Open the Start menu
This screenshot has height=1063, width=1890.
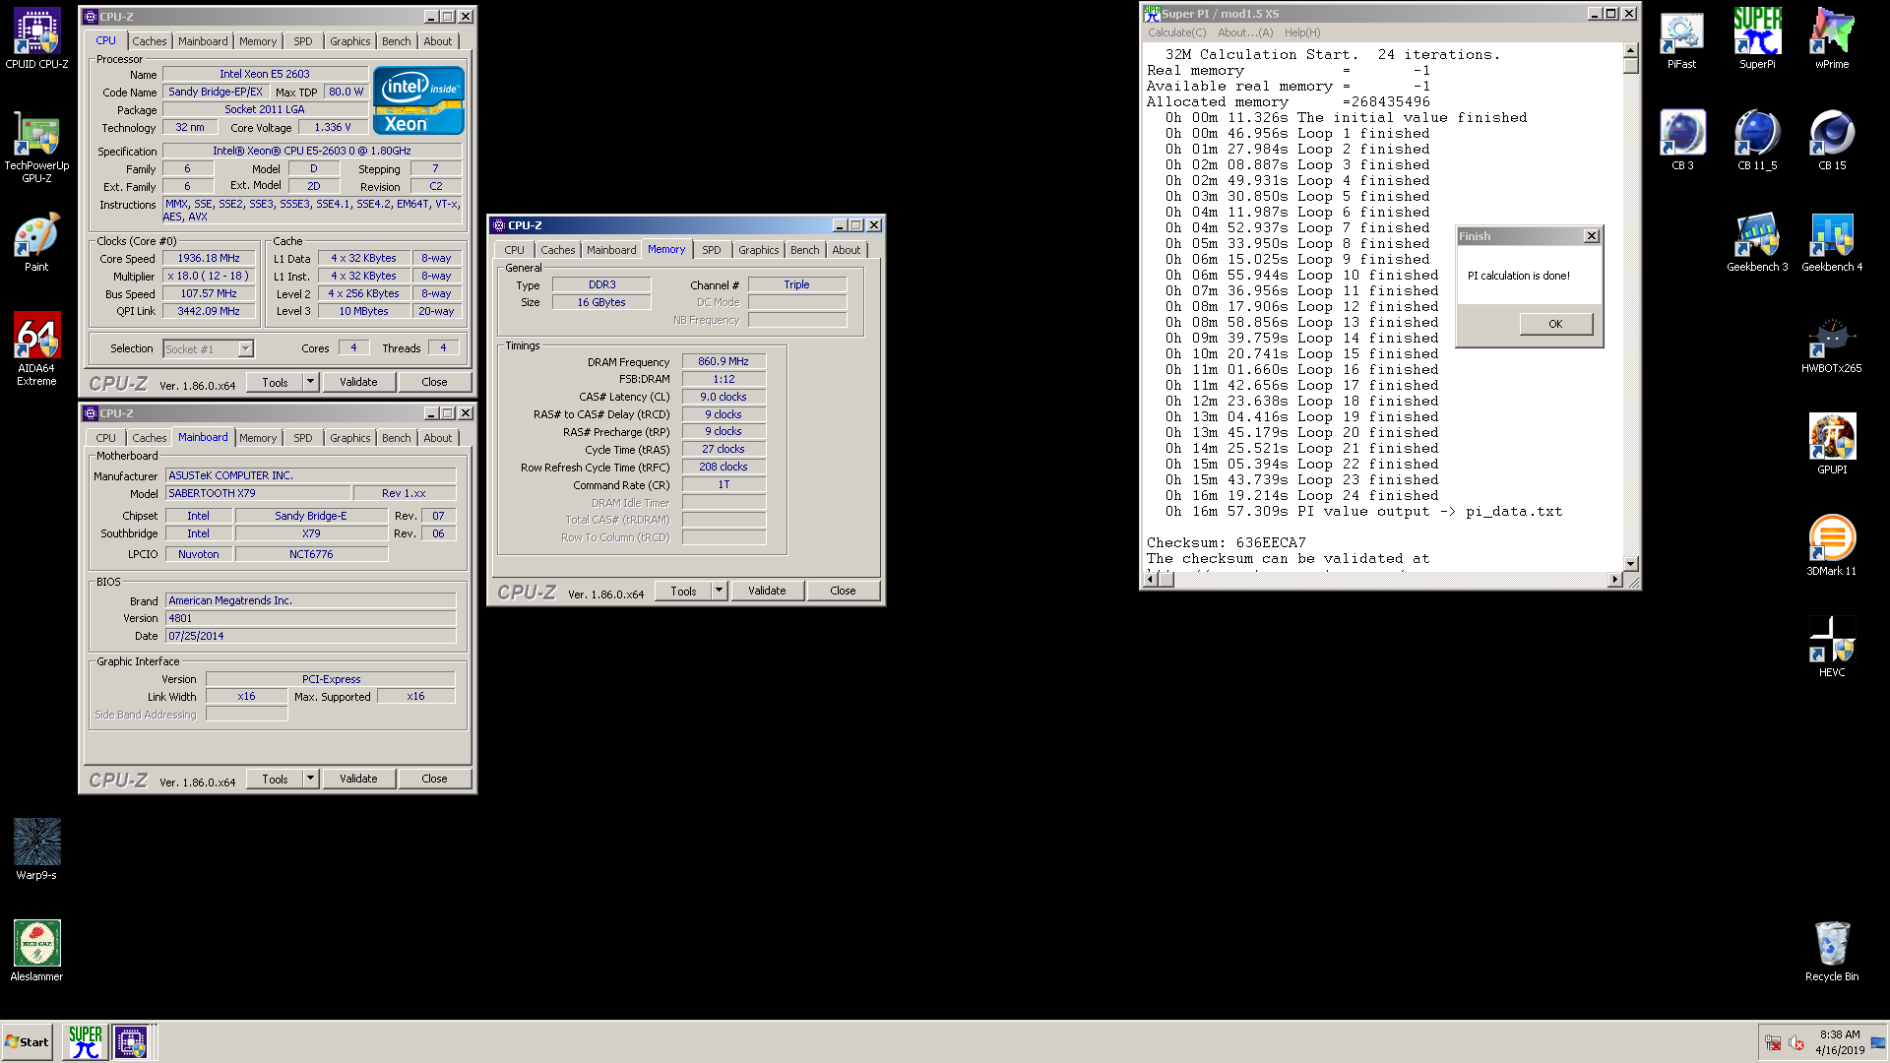[28, 1041]
